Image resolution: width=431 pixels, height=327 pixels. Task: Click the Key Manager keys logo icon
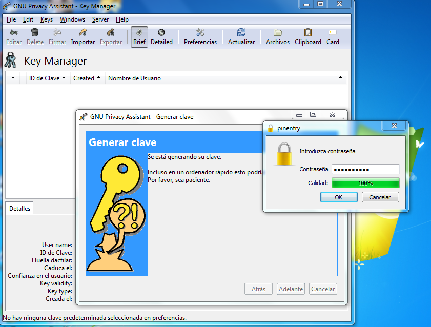10,60
